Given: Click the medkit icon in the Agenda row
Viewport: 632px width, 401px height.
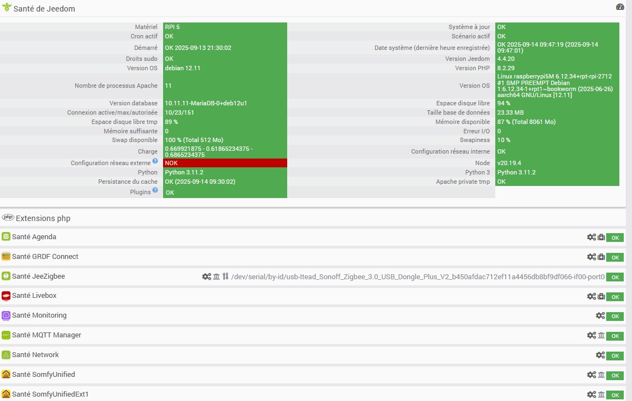Looking at the screenshot, I should click(601, 237).
